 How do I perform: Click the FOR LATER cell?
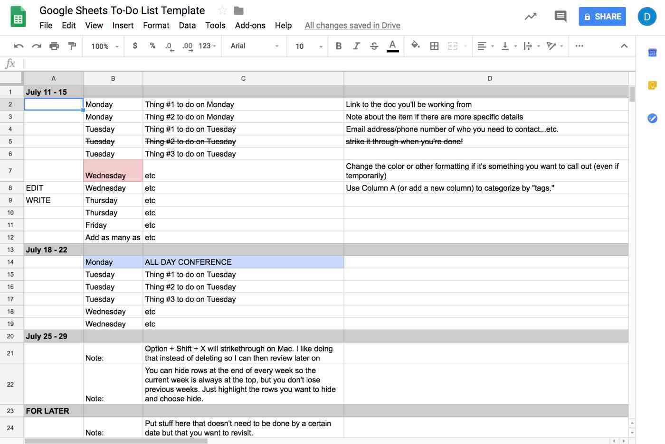(x=54, y=411)
